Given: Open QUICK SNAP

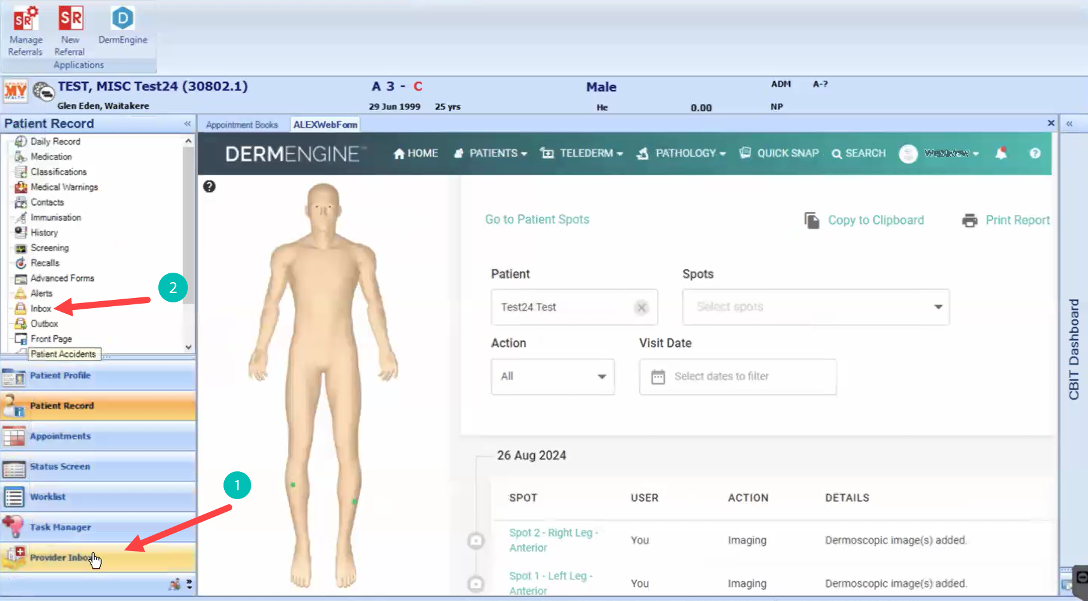Looking at the screenshot, I should tap(779, 153).
